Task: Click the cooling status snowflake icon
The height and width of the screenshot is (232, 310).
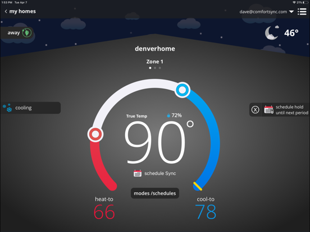Action: [x=7, y=108]
